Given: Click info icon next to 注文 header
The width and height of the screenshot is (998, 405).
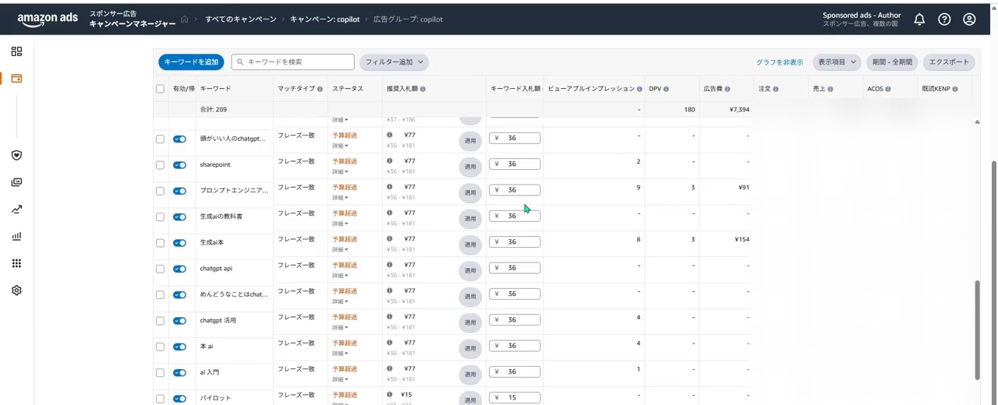Looking at the screenshot, I should [x=775, y=90].
